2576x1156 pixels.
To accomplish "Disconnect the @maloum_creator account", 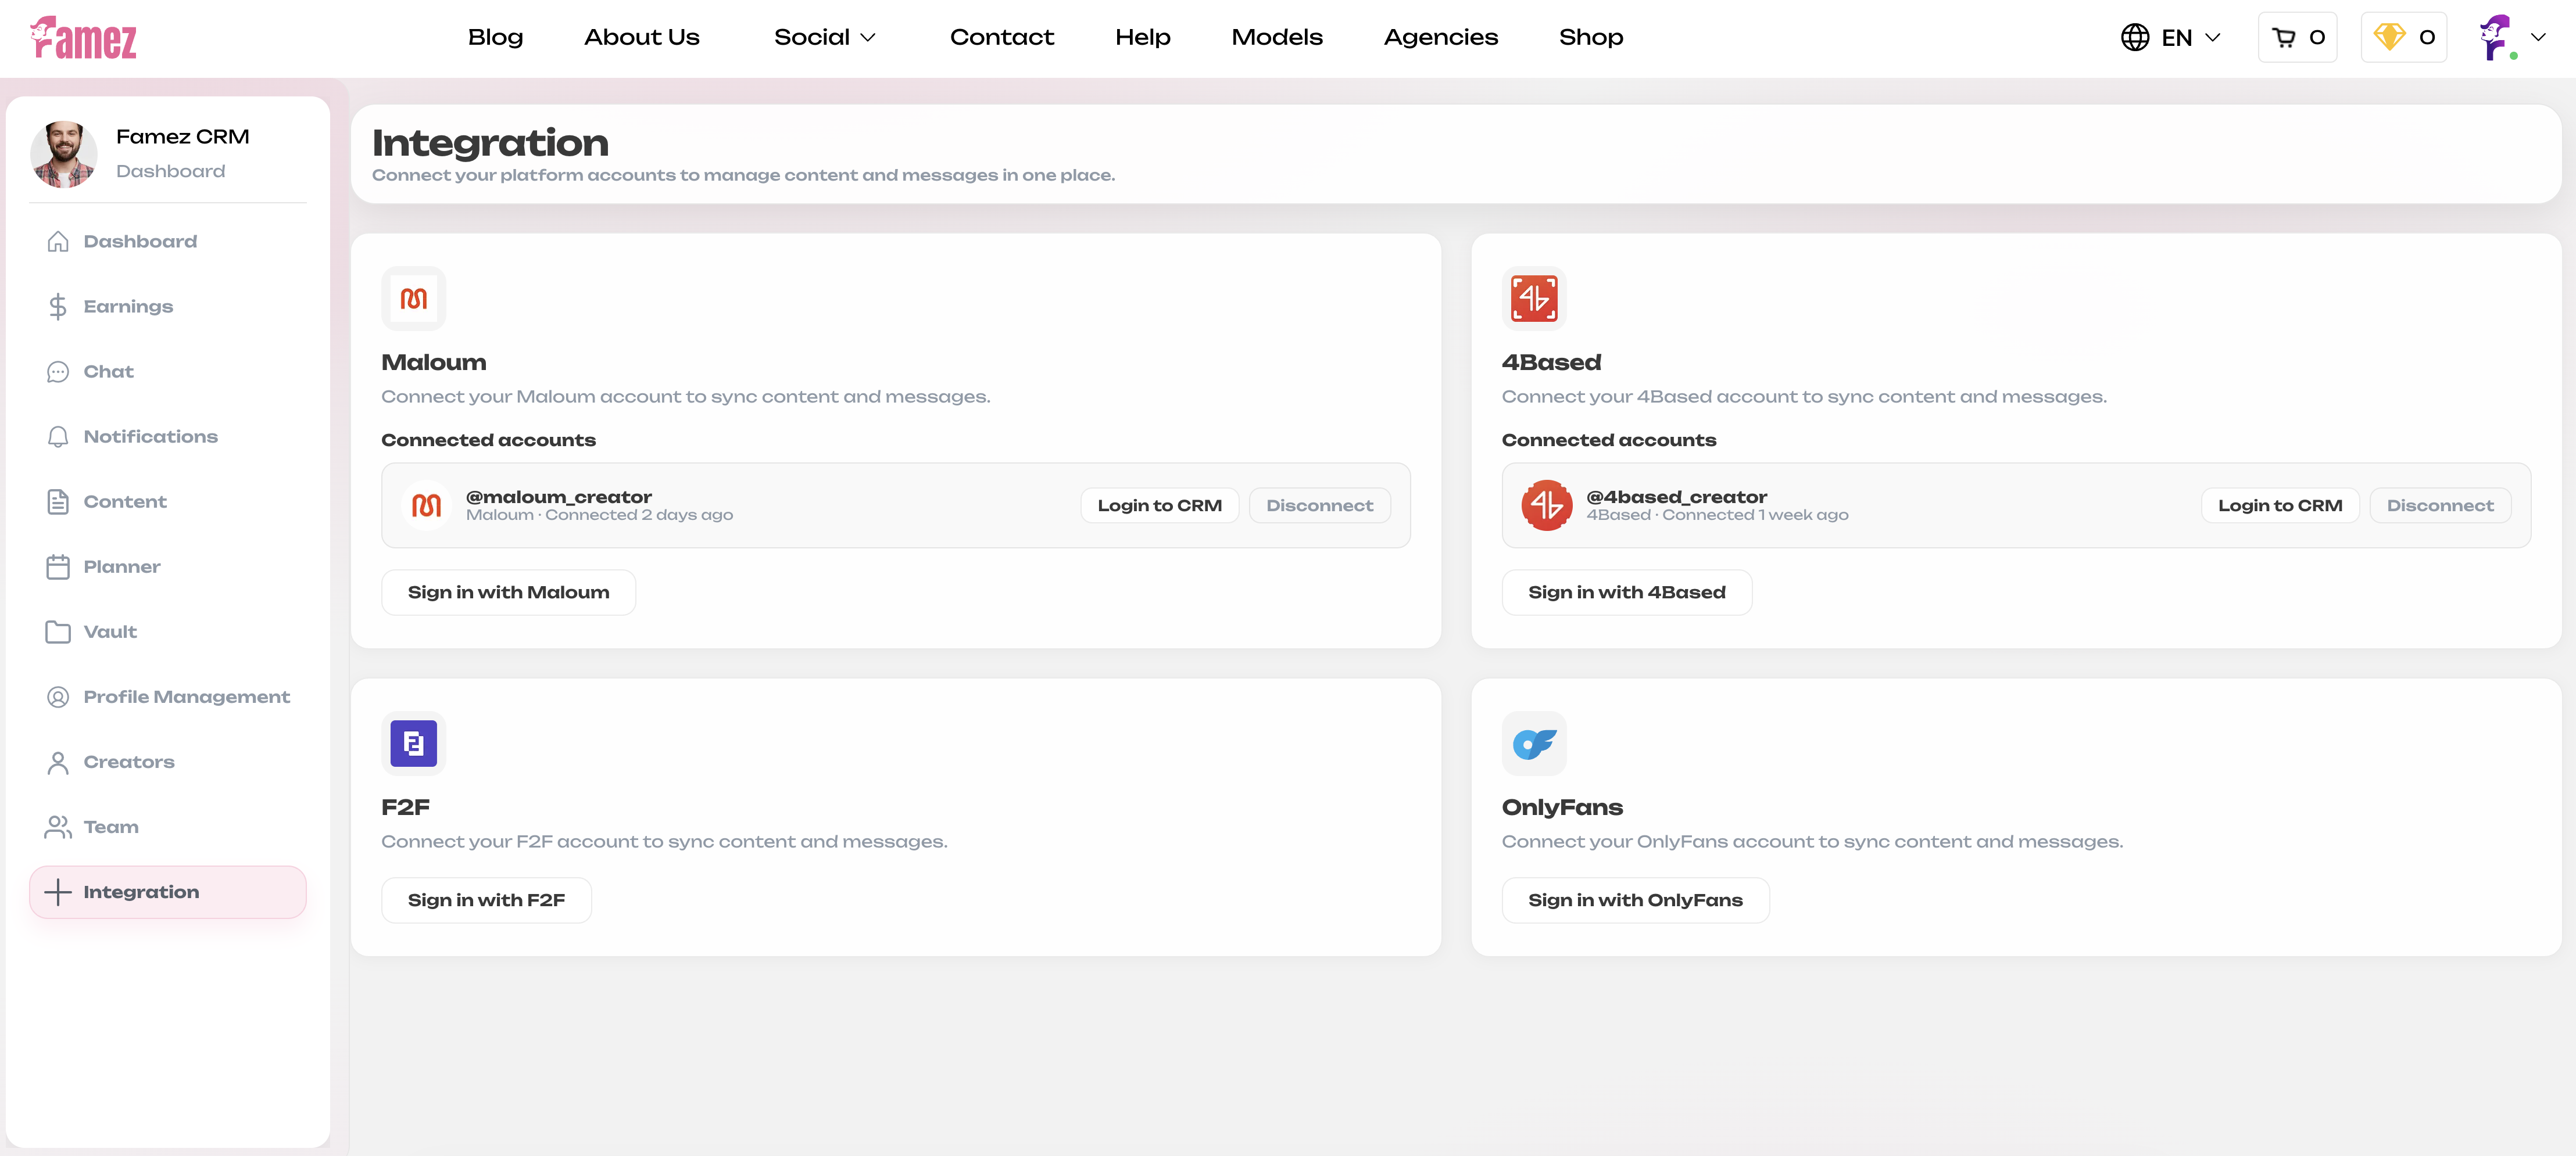I will tap(1319, 505).
